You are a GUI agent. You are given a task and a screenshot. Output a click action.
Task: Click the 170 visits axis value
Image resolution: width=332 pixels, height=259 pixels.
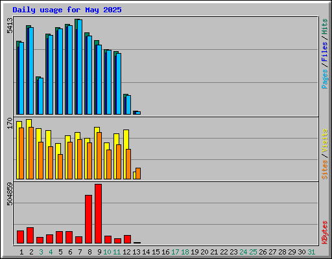(x=10, y=123)
